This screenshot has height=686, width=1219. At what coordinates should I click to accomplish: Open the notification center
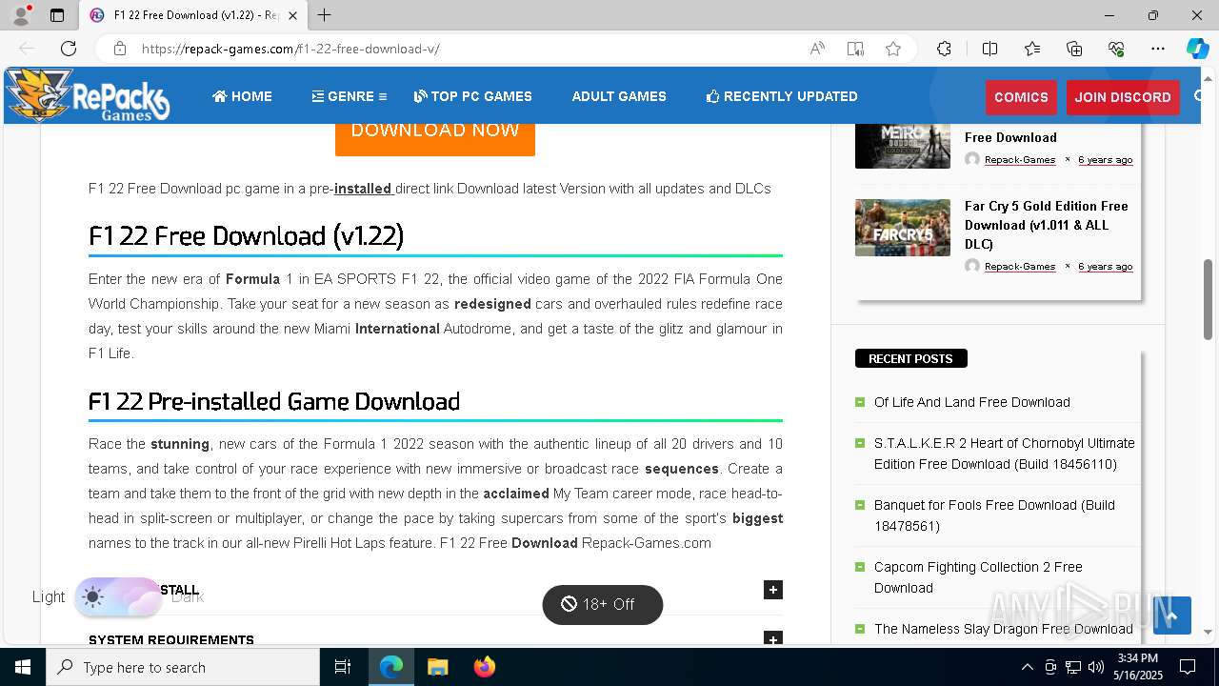(1188, 667)
